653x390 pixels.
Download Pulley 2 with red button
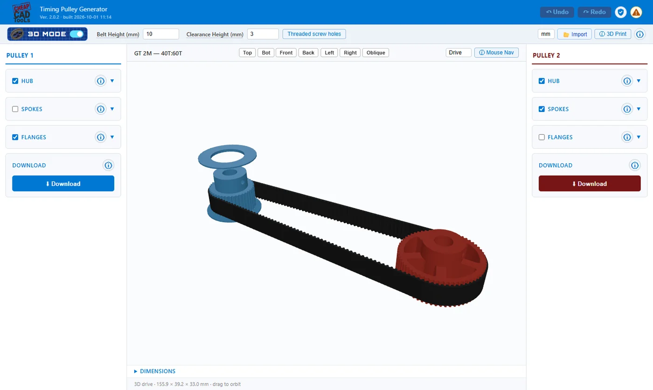[x=590, y=183]
